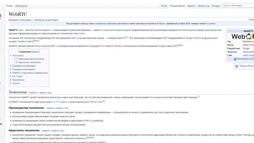Click 'не проверялась' in the review notice
This screenshot has width=254, height=143.
point(100,24)
